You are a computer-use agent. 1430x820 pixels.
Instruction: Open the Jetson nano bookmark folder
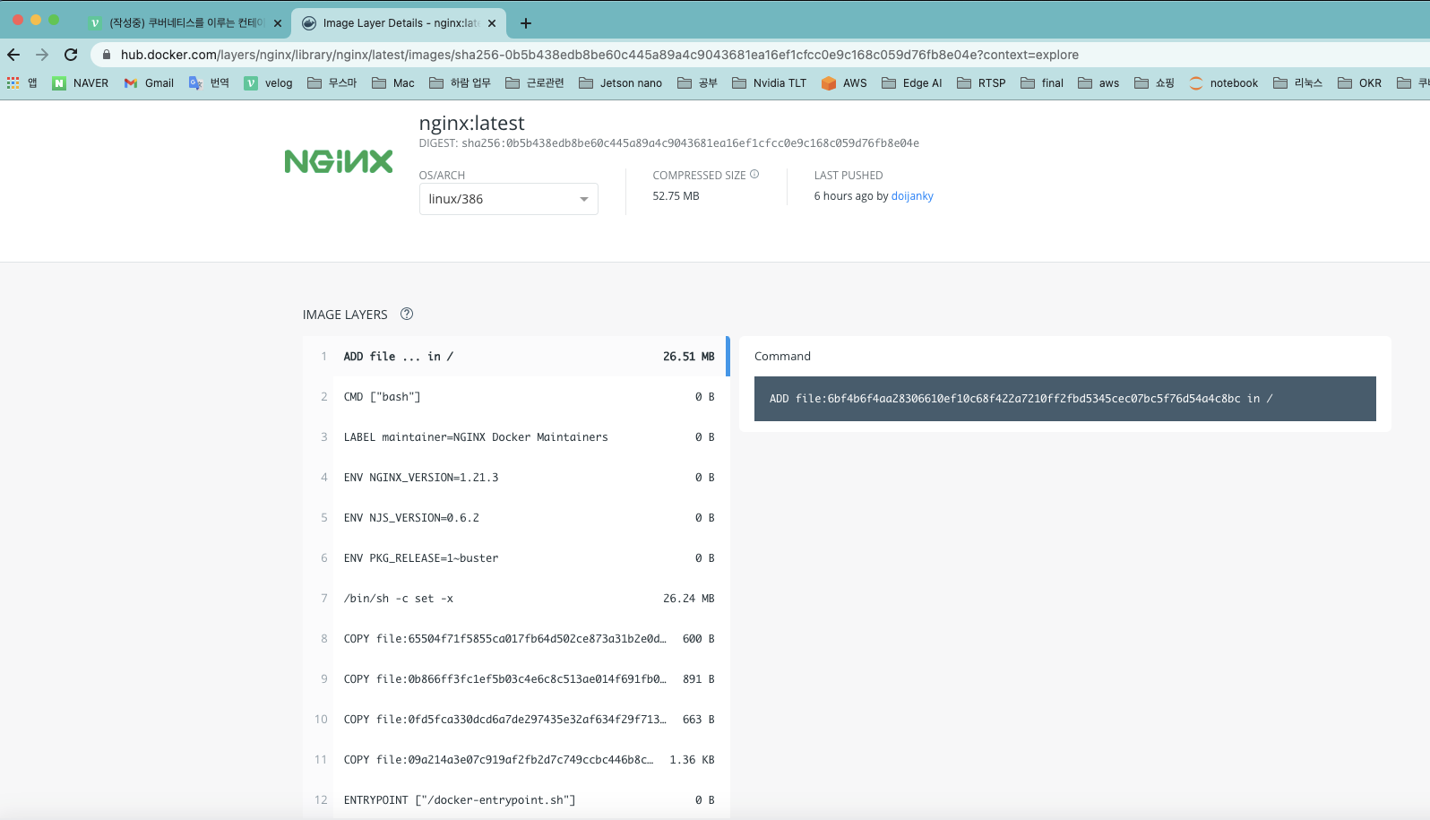[620, 82]
